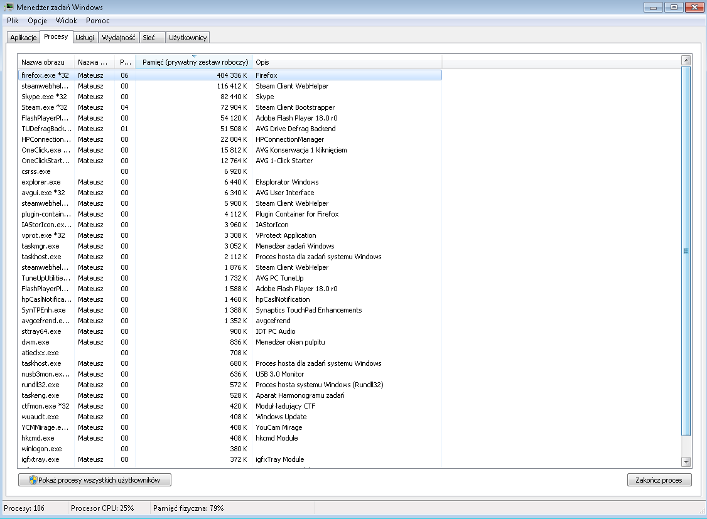Select the HPConnection... process row
Screen dimensions: 707x519
(230, 139)
